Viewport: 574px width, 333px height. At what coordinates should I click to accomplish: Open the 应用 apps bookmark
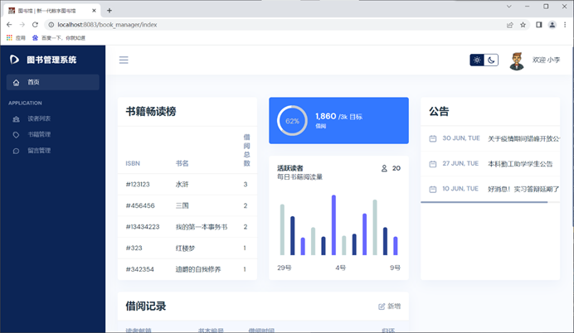coord(16,37)
